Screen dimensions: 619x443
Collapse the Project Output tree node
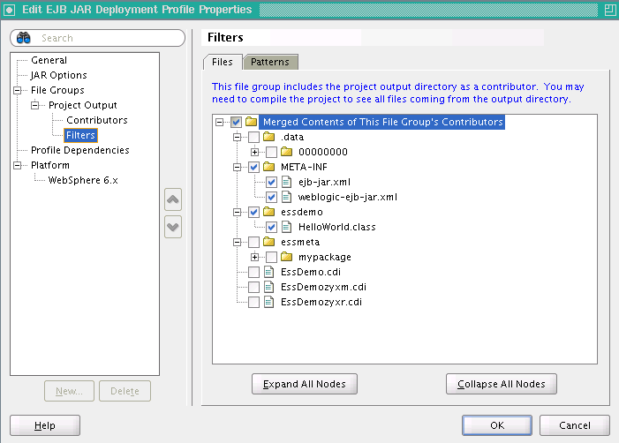pyautogui.click(x=34, y=105)
